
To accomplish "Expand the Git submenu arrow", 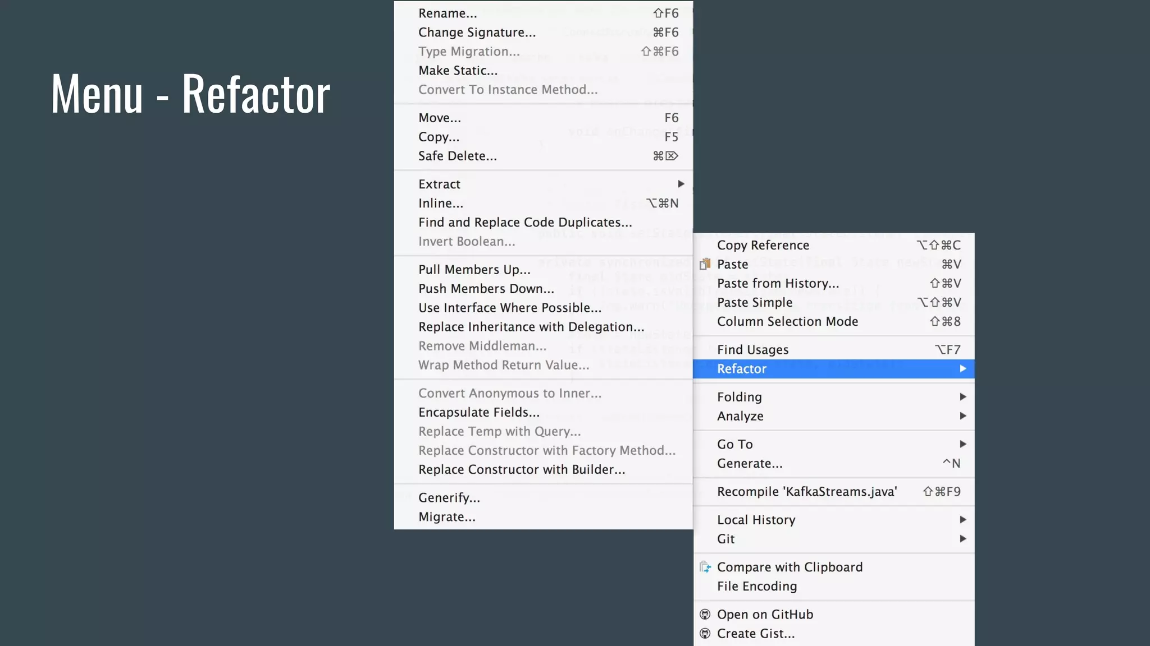I will click(963, 539).
